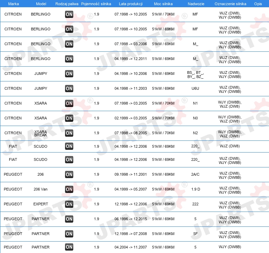Select the U6U body code cell
The height and width of the screenshot is (253, 269).
coord(195,88)
